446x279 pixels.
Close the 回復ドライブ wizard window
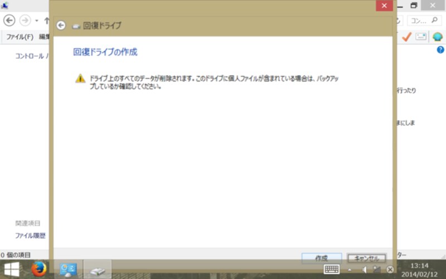tap(384, 6)
